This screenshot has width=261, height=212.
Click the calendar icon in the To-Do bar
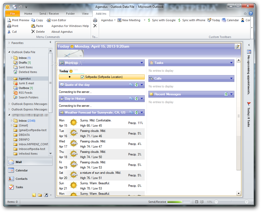(249, 52)
